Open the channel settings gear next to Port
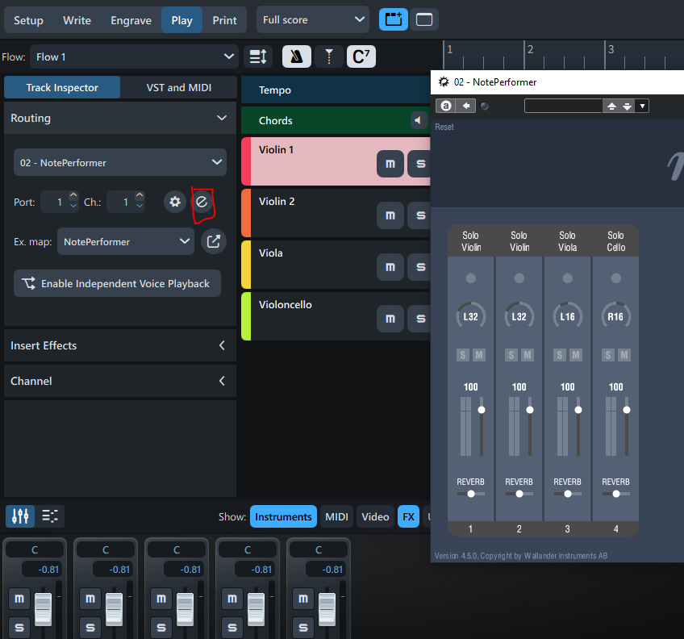Viewport: 684px width, 639px height. tap(175, 202)
